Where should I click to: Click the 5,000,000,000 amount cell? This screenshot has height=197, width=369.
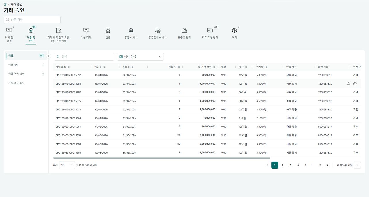pos(208,92)
